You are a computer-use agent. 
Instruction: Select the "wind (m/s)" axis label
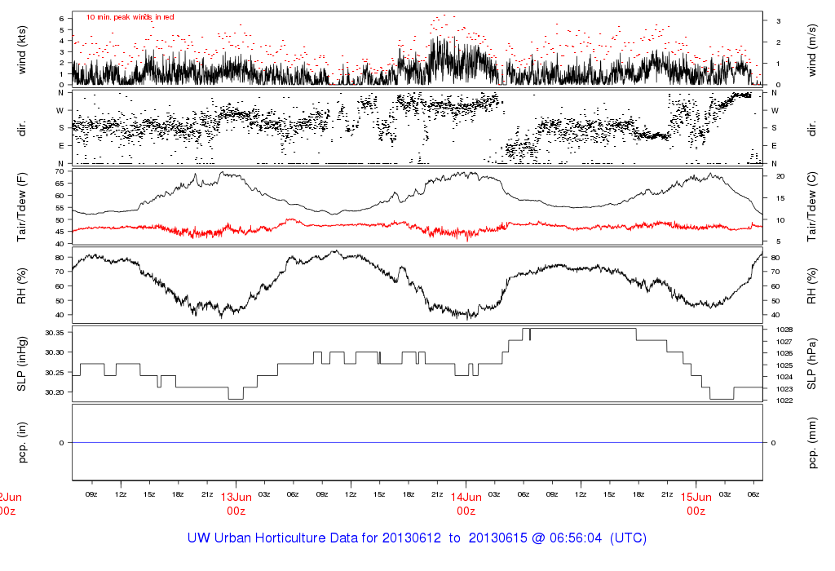tap(812, 47)
